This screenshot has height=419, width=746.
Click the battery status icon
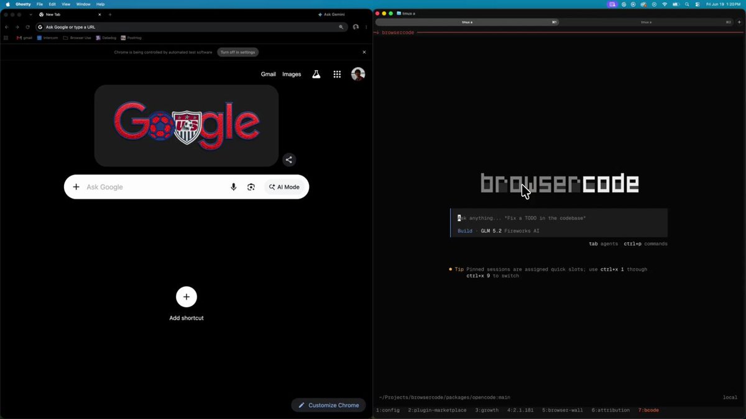(676, 4)
